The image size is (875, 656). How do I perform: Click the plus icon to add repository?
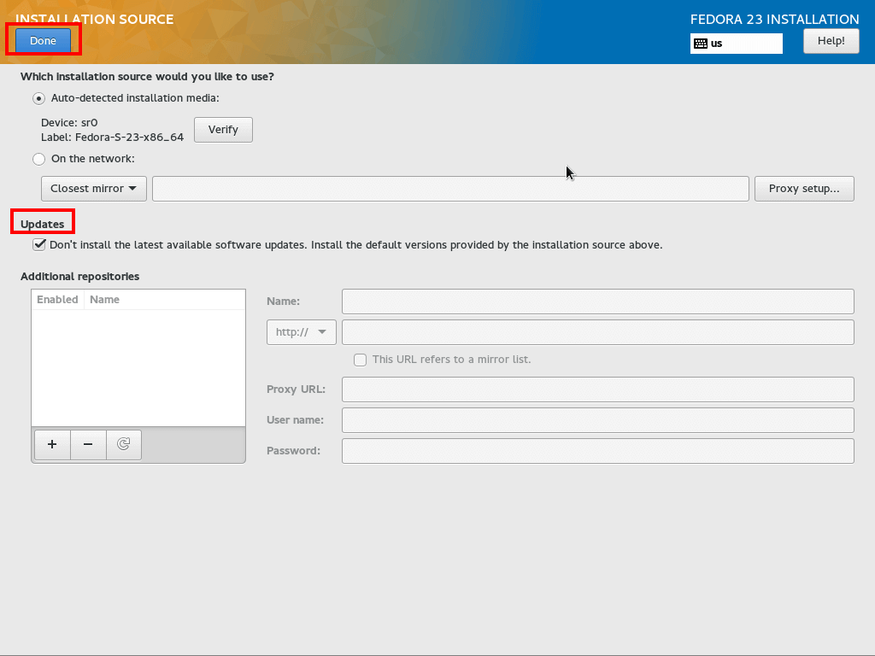click(x=52, y=444)
